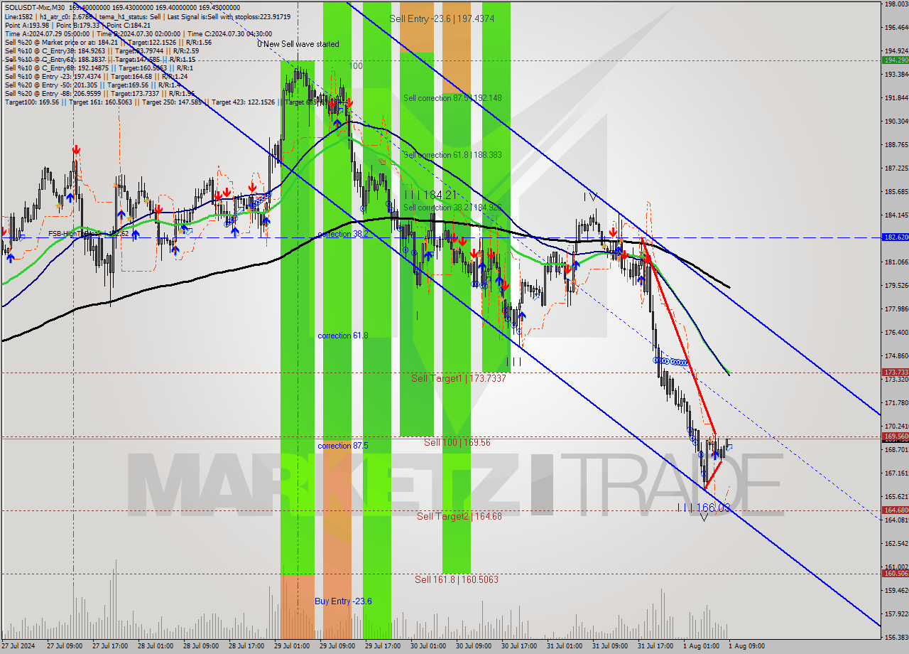Select the blue 'correction 38.2' label

pyautogui.click(x=343, y=234)
